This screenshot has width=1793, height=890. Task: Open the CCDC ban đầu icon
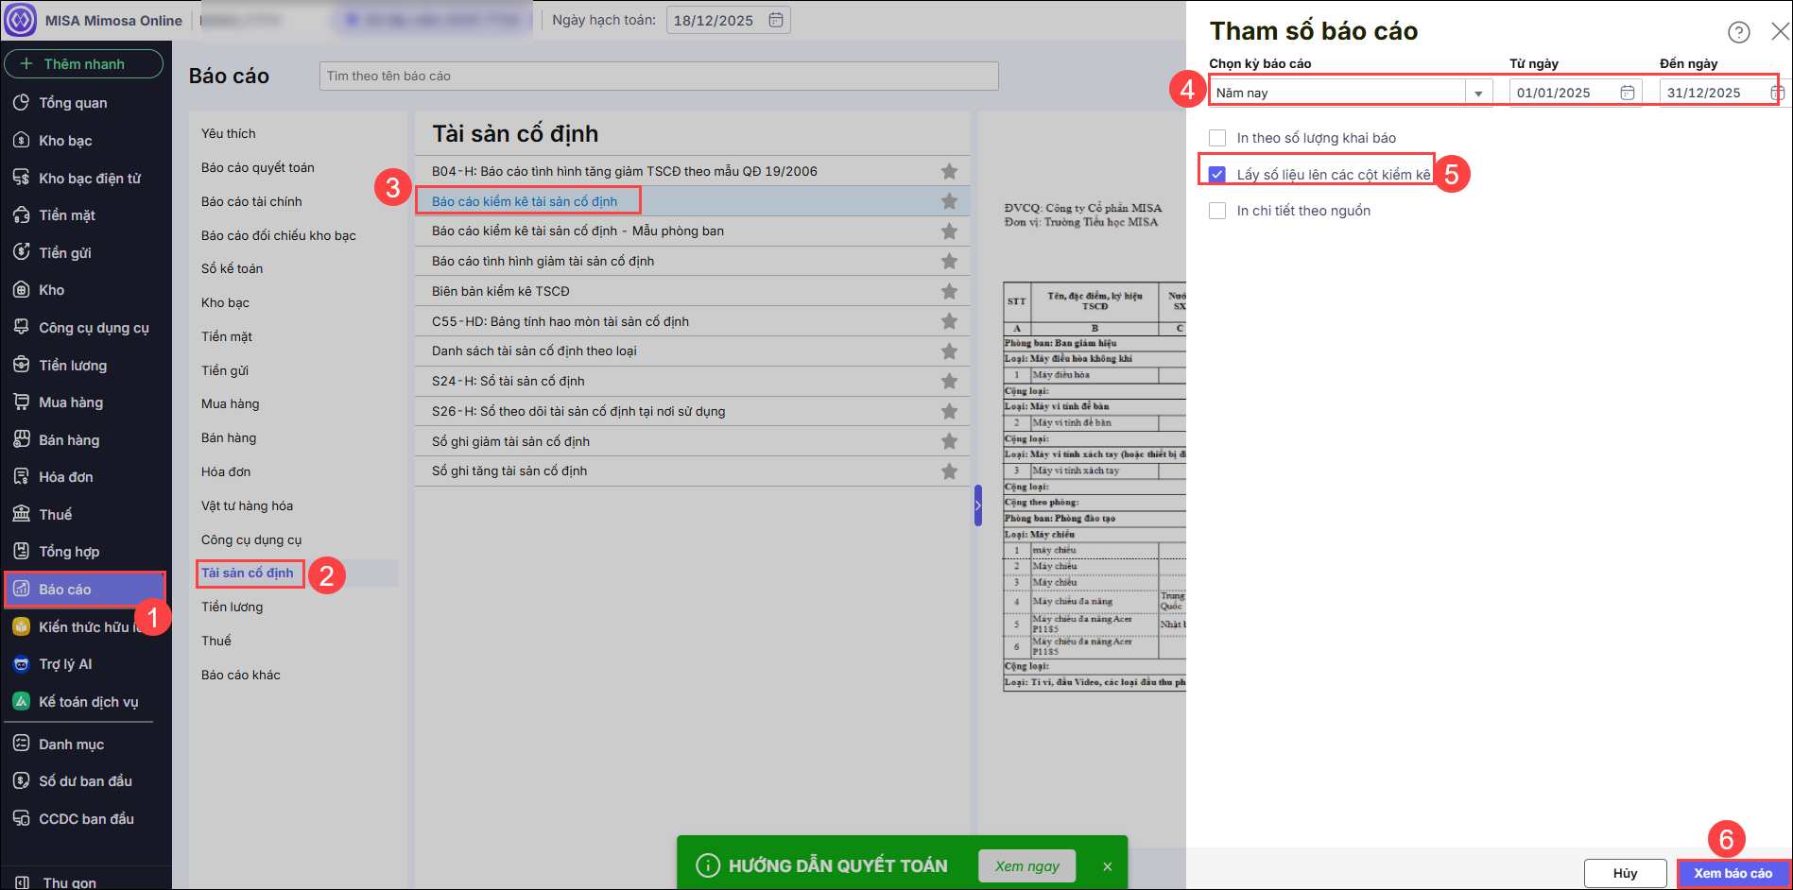click(21, 818)
